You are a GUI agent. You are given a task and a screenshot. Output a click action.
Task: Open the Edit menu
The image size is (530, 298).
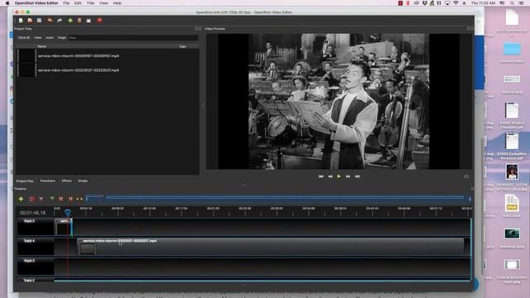click(x=78, y=3)
